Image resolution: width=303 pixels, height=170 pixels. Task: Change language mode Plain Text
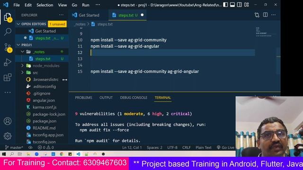point(204,148)
